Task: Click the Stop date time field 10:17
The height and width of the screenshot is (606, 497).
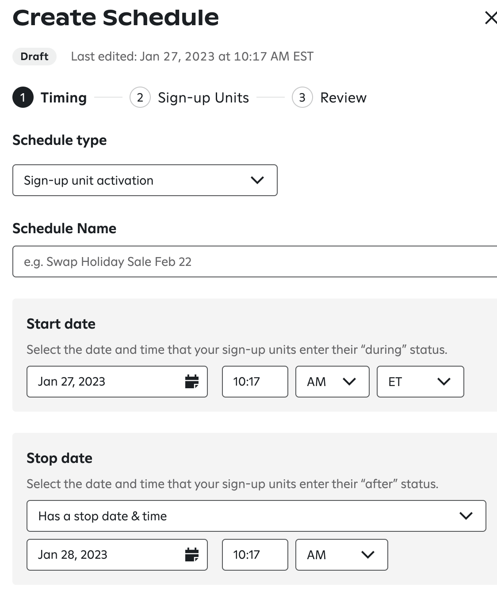Action: tap(255, 555)
